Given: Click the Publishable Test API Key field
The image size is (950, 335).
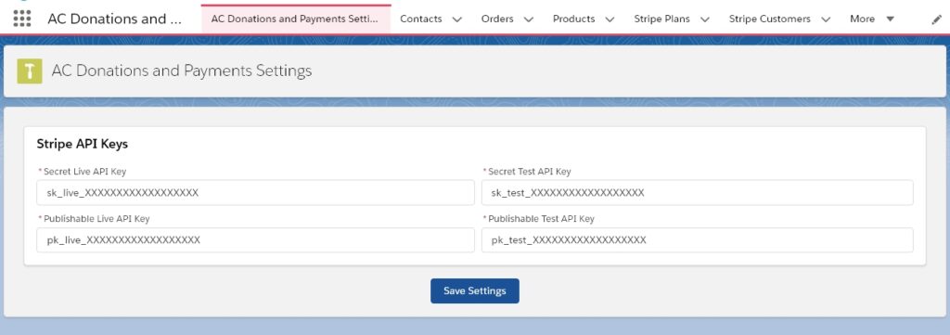Looking at the screenshot, I should 698,240.
